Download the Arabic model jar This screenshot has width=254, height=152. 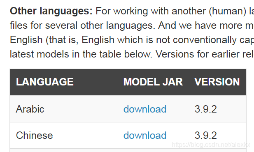click(145, 109)
